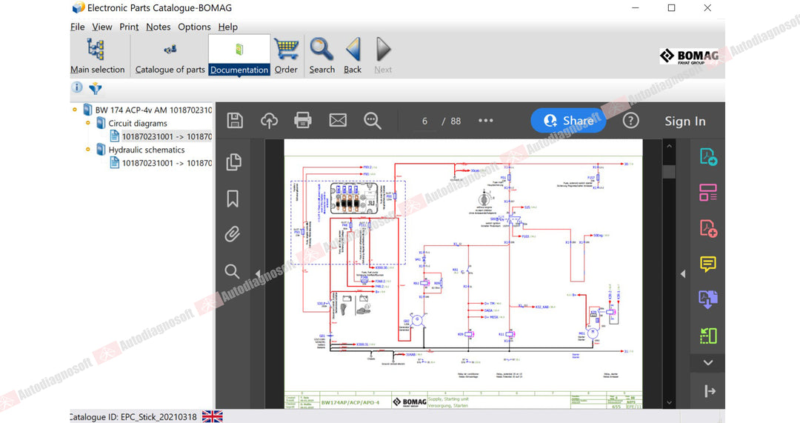Click Catalogue ID EPC_Stick_20210318 text

(133, 417)
